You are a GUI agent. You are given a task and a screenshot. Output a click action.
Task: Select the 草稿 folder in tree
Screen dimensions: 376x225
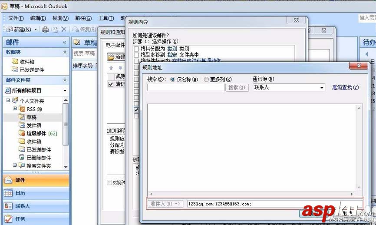tap(28, 117)
